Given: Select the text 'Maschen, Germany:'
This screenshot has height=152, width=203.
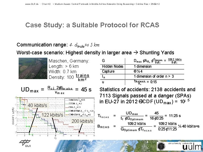Looking at the screenshot, I should point(69,61).
